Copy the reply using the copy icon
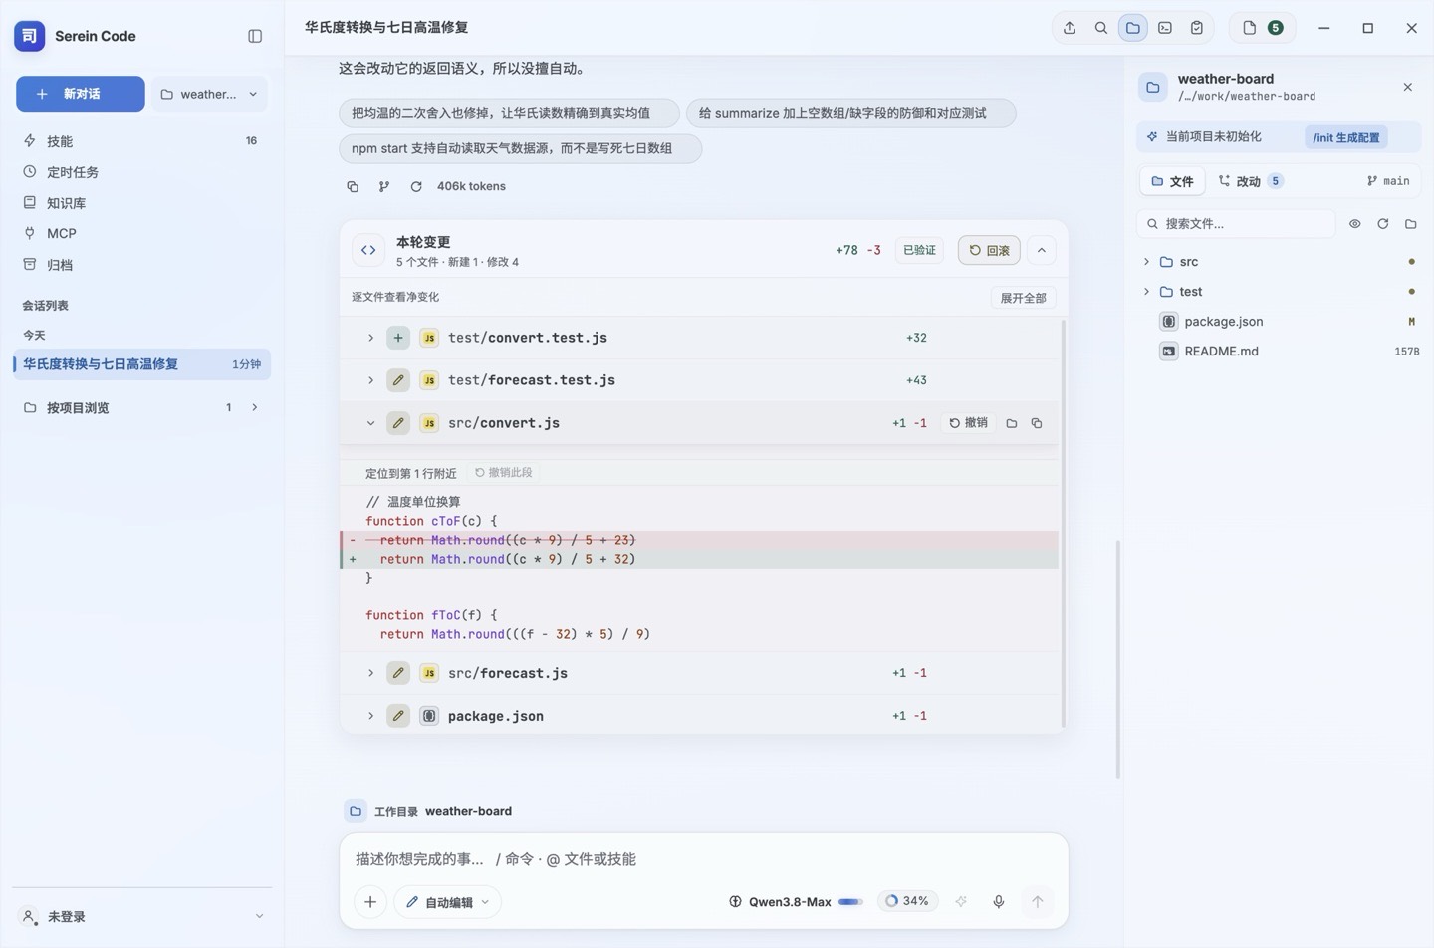1434x948 pixels. click(x=353, y=186)
